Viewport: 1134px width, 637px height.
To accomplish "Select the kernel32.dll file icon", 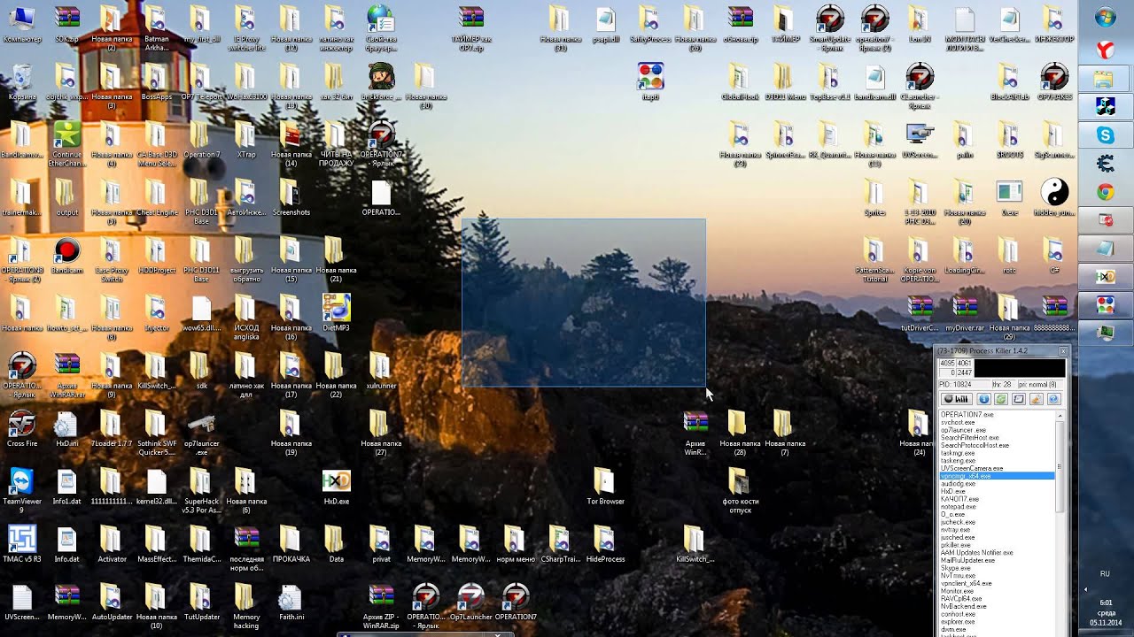I will [x=156, y=486].
